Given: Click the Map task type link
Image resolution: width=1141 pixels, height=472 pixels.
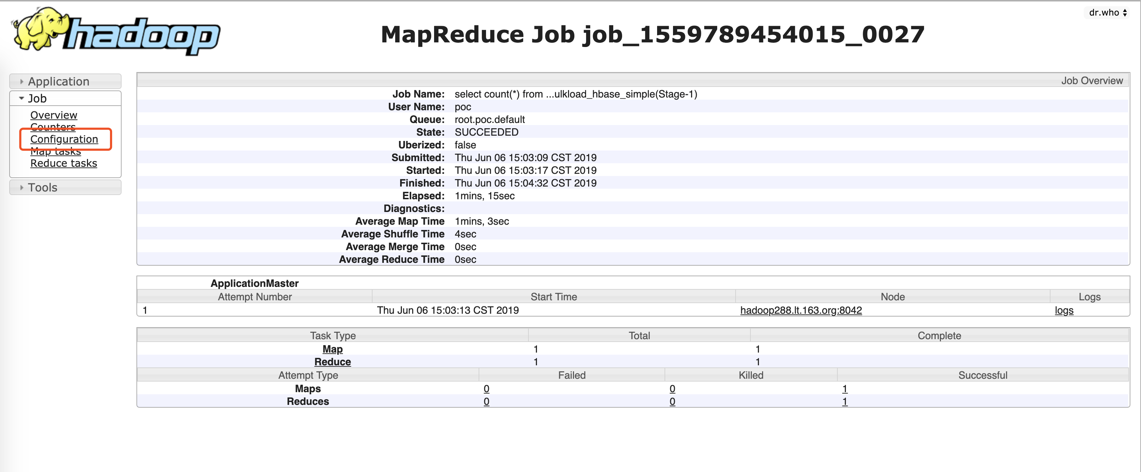Looking at the screenshot, I should (332, 349).
